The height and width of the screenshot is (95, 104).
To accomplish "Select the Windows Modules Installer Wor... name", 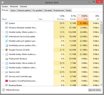I will pos(23,28).
